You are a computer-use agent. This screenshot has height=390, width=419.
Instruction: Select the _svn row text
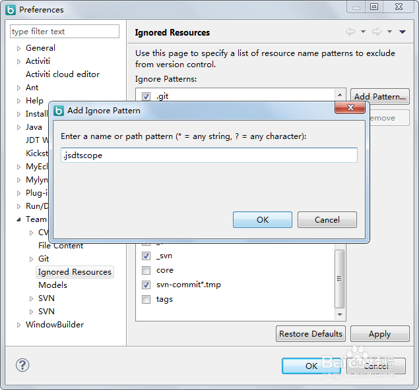(x=164, y=256)
